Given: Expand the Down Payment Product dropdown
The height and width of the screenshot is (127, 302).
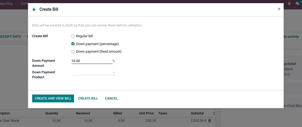Looking at the screenshot, I should pos(93,73).
